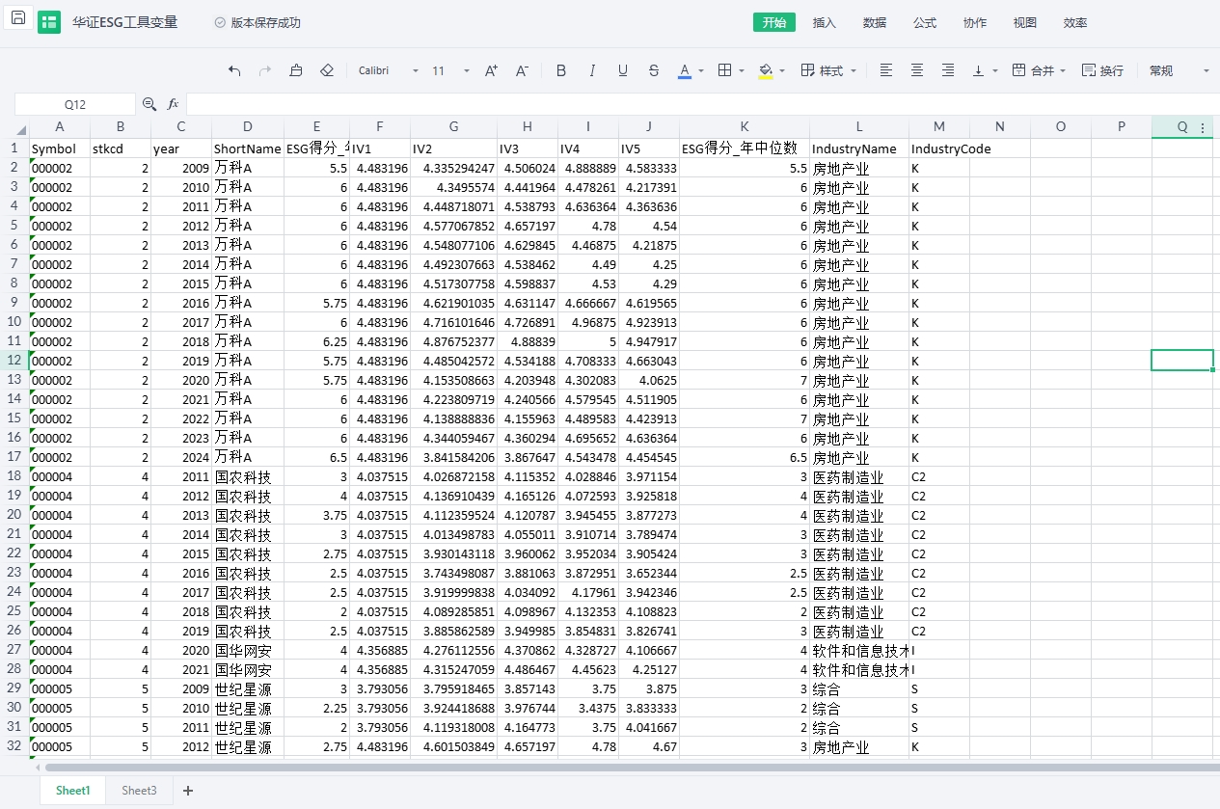The height and width of the screenshot is (809, 1220).
Task: Open column Q header menu dots
Action: pos(1203,127)
